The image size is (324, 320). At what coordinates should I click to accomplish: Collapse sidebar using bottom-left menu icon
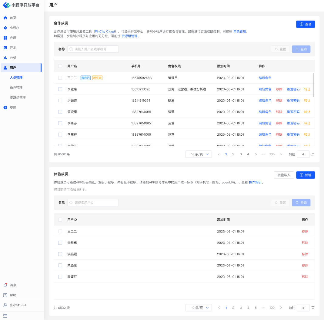tap(5, 316)
